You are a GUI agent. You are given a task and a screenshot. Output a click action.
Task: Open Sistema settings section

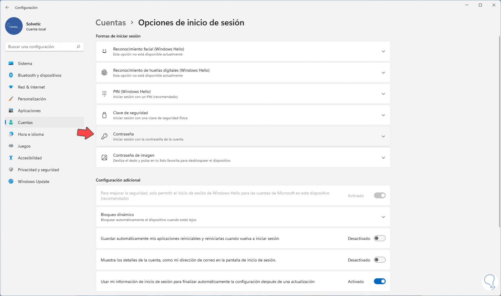click(45, 63)
